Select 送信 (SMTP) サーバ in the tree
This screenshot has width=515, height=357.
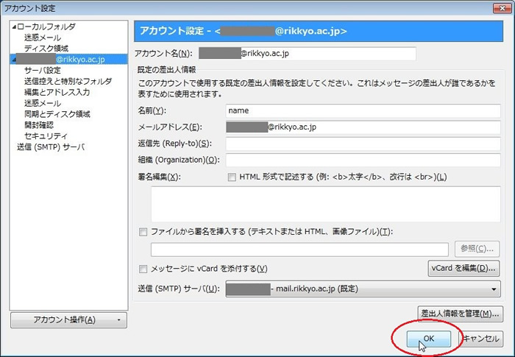pyautogui.click(x=51, y=147)
